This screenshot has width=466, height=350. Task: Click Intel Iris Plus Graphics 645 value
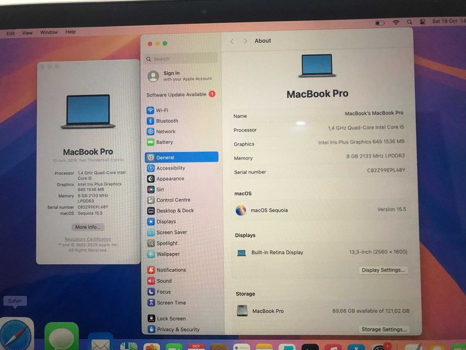coord(361,142)
